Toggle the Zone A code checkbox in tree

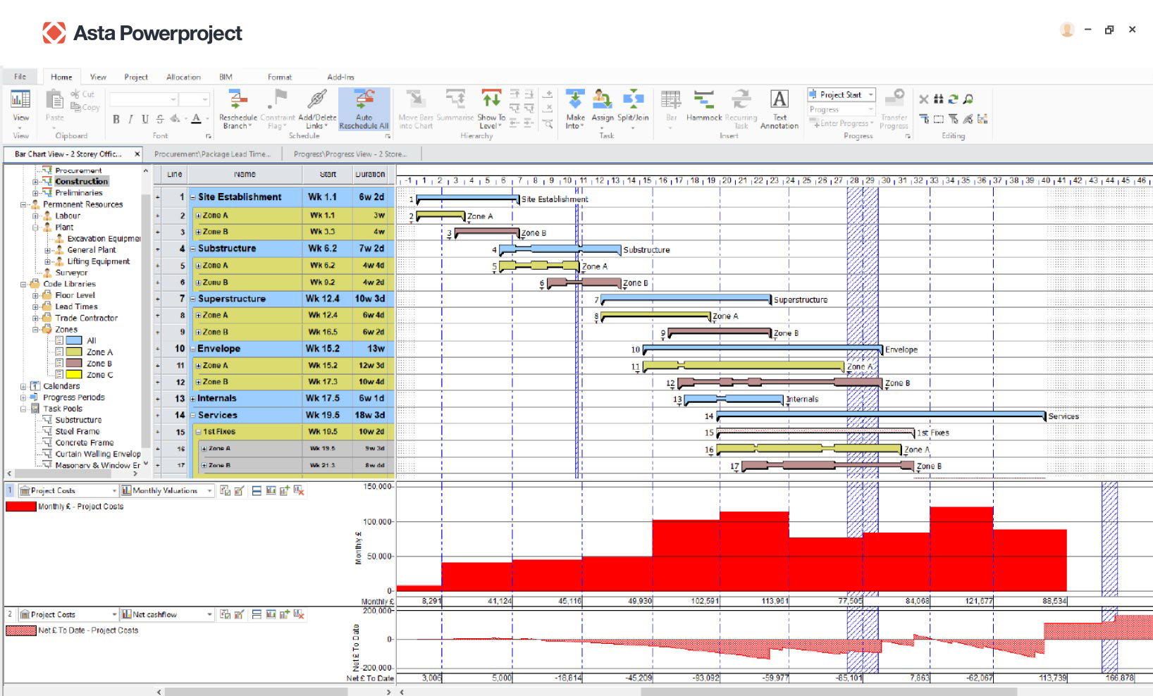pyautogui.click(x=59, y=352)
